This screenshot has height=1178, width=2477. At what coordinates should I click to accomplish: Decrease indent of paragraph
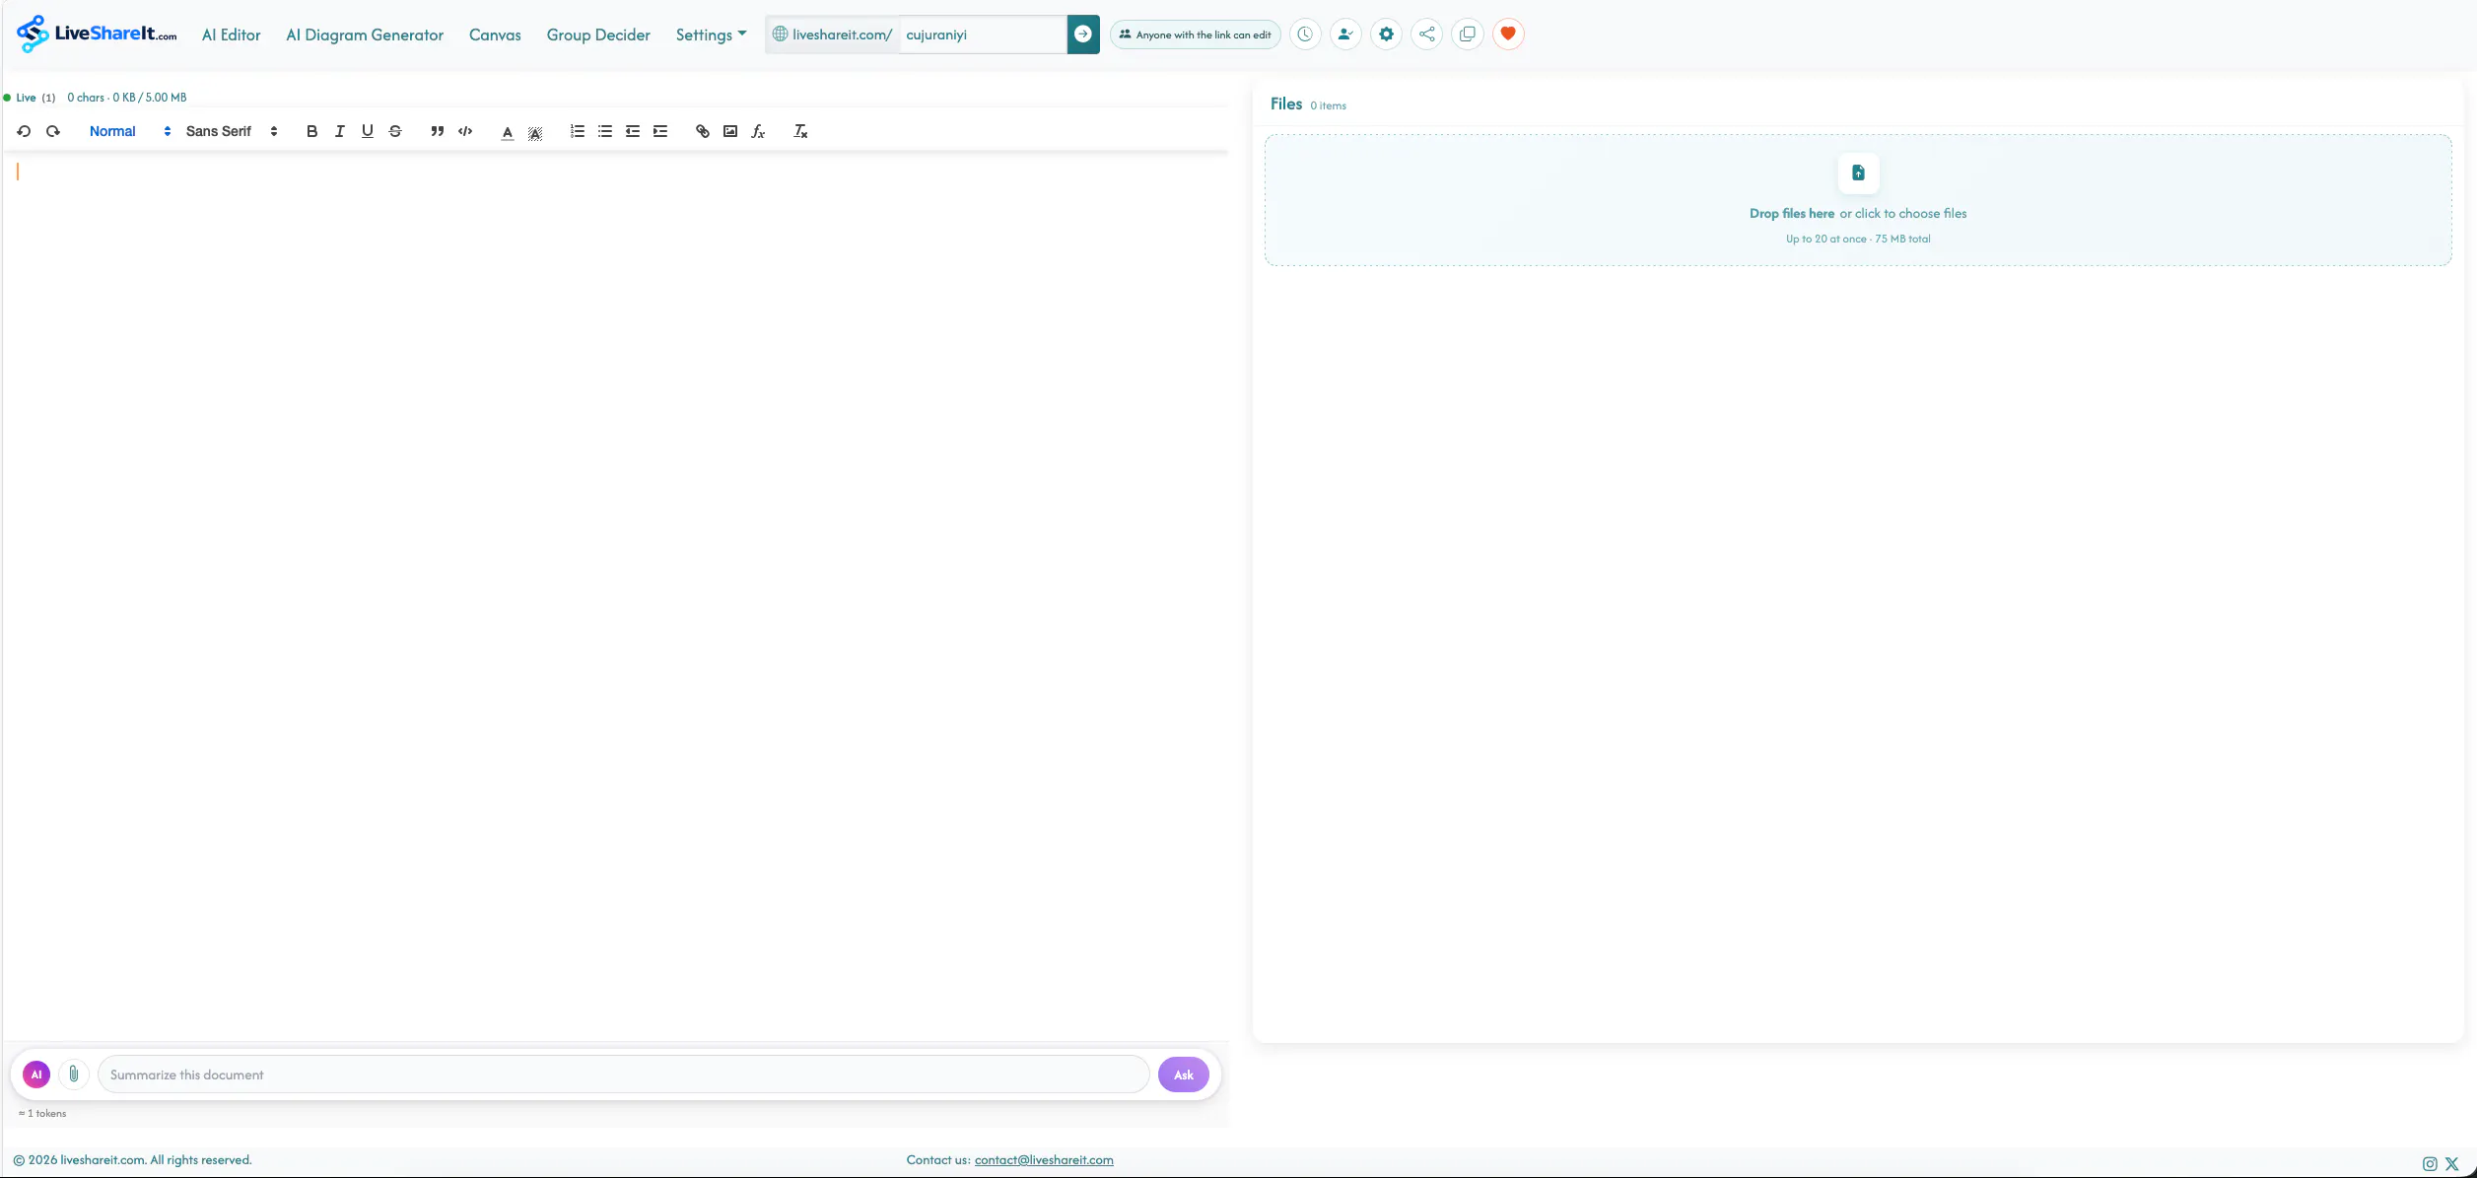(x=633, y=131)
